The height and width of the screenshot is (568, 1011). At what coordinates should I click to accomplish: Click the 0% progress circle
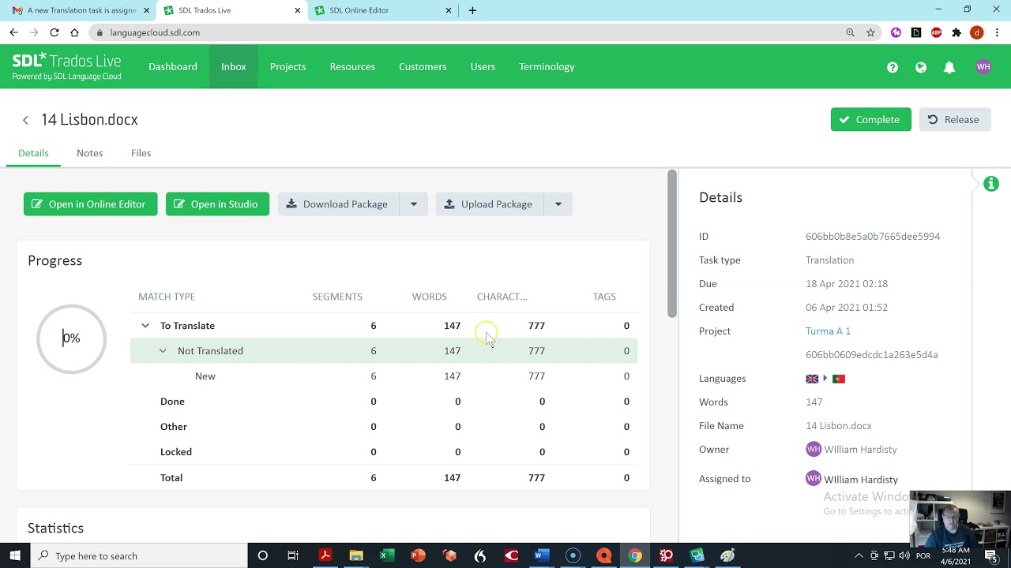[x=71, y=338]
